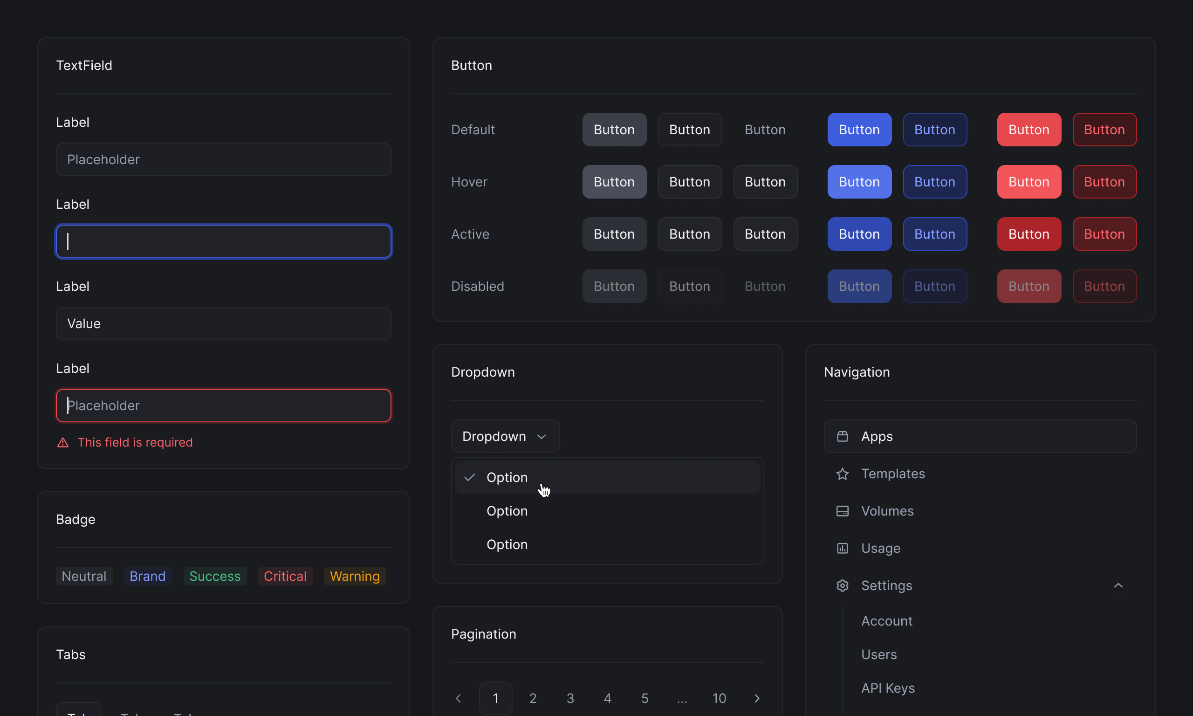Open Users under Settings
Viewport: 1193px width, 716px height.
tap(878, 655)
